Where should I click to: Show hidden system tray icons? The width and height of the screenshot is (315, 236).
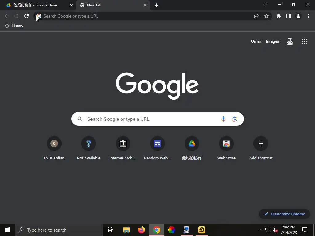(x=260, y=230)
